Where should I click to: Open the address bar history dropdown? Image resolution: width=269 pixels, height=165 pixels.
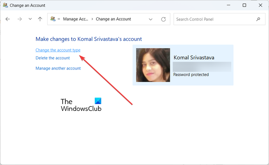[151, 19]
